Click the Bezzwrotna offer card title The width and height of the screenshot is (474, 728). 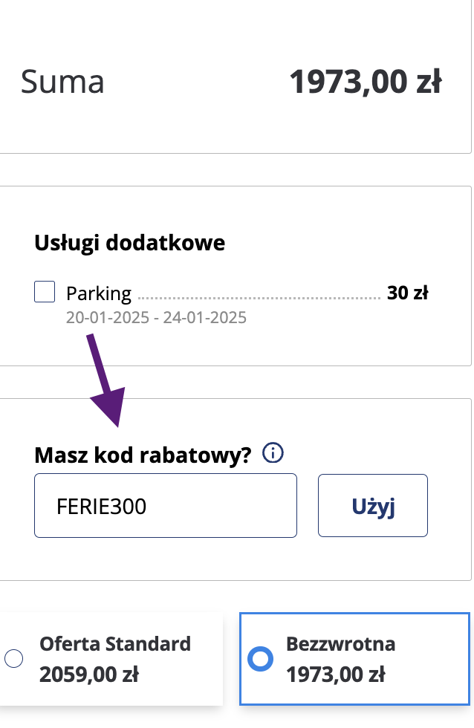coord(341,644)
